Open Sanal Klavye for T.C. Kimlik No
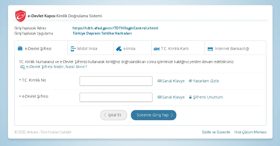 [171, 81]
